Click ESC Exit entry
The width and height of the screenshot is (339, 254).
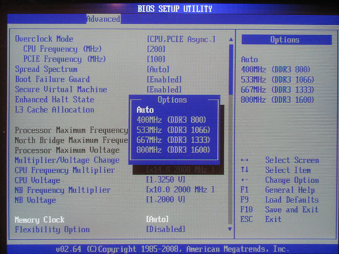[x=261, y=219]
